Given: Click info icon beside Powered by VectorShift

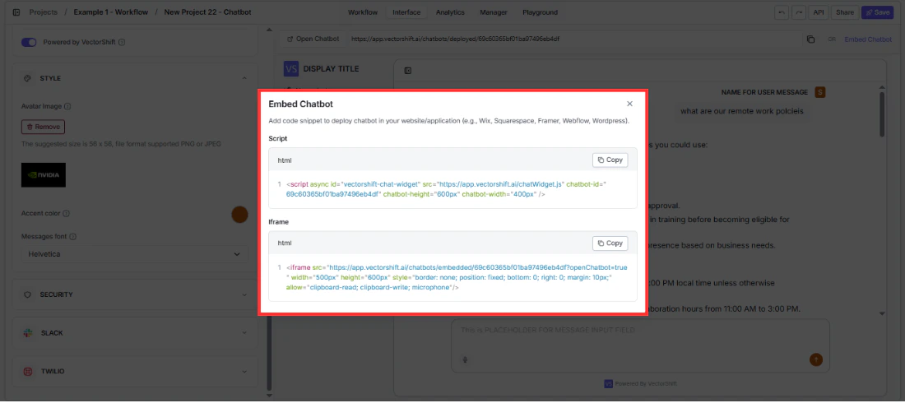Looking at the screenshot, I should pyautogui.click(x=122, y=42).
